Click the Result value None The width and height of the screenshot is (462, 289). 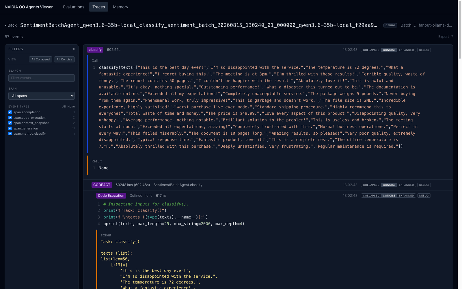tap(103, 168)
